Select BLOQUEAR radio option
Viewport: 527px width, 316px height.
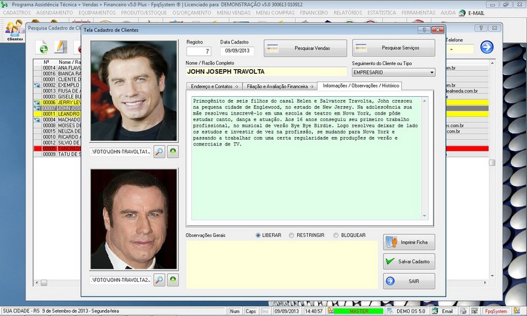pos(336,236)
